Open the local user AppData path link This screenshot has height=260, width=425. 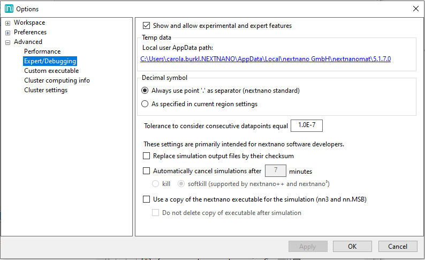click(x=265, y=58)
